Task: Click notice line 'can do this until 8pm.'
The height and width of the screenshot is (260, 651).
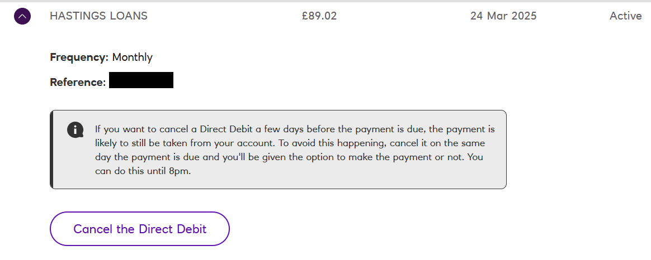Action: click(x=143, y=171)
